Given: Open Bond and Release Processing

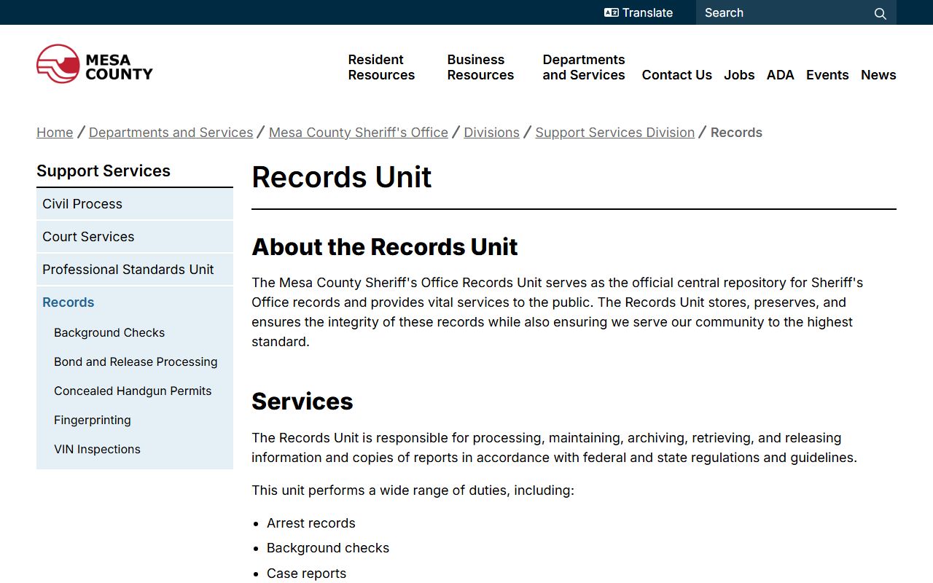Looking at the screenshot, I should pyautogui.click(x=136, y=361).
